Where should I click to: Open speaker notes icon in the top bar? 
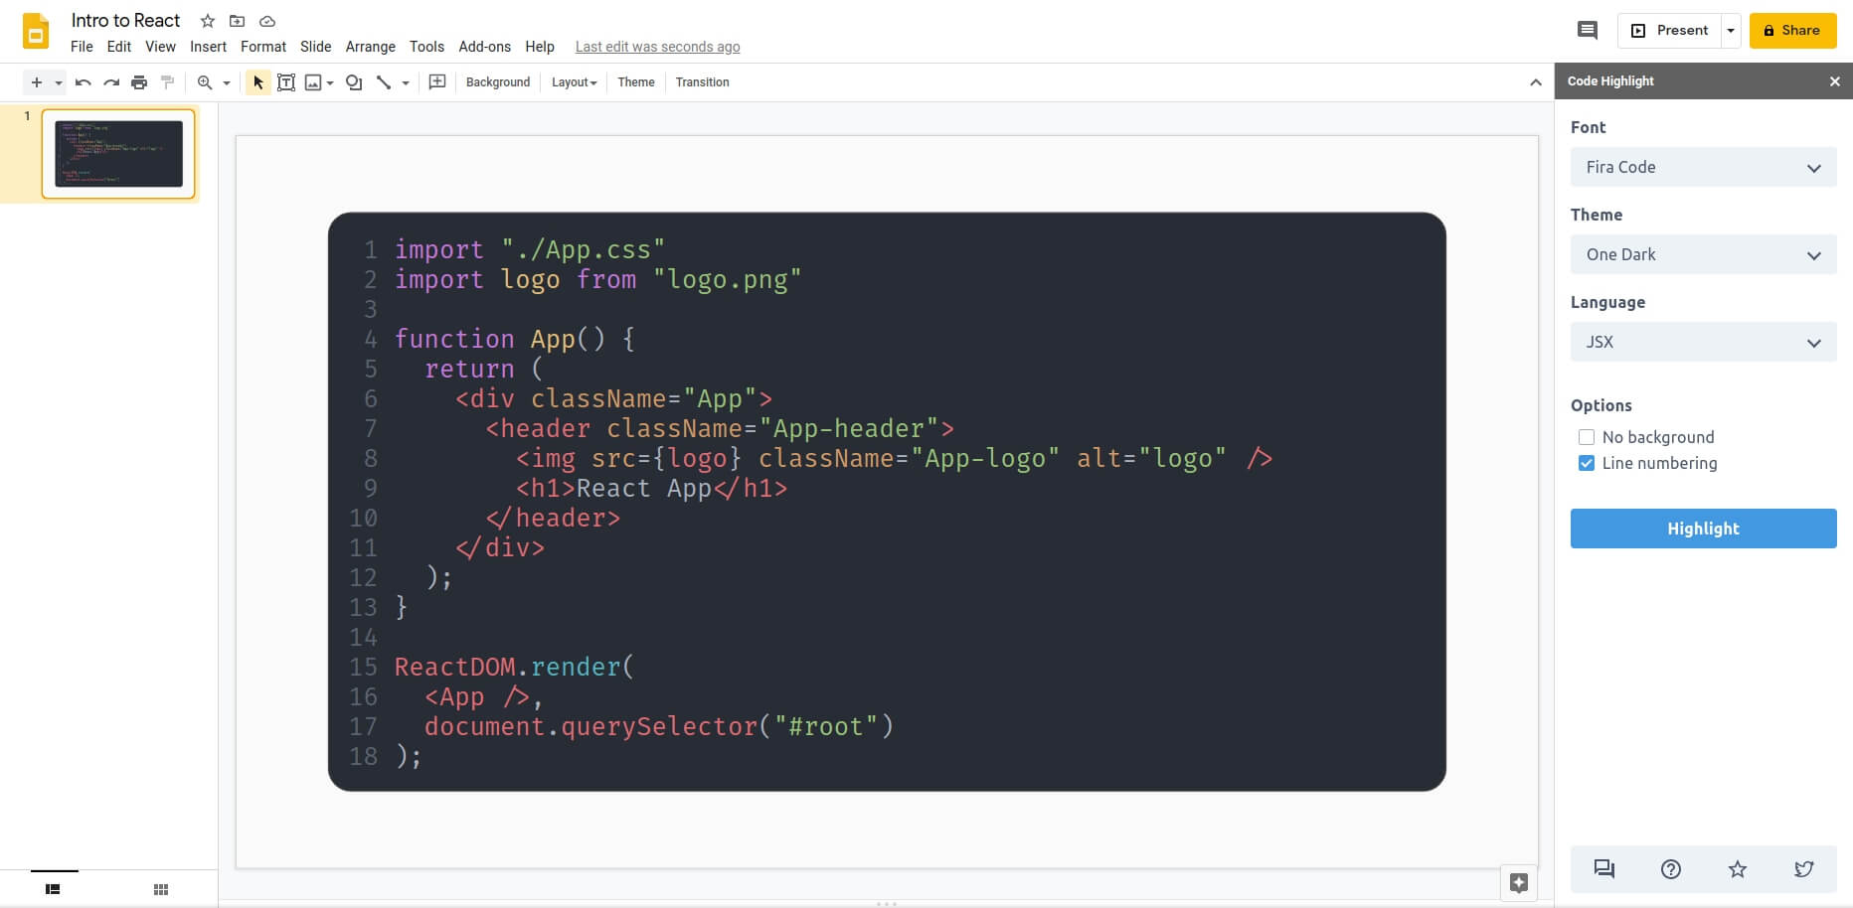click(x=1587, y=30)
